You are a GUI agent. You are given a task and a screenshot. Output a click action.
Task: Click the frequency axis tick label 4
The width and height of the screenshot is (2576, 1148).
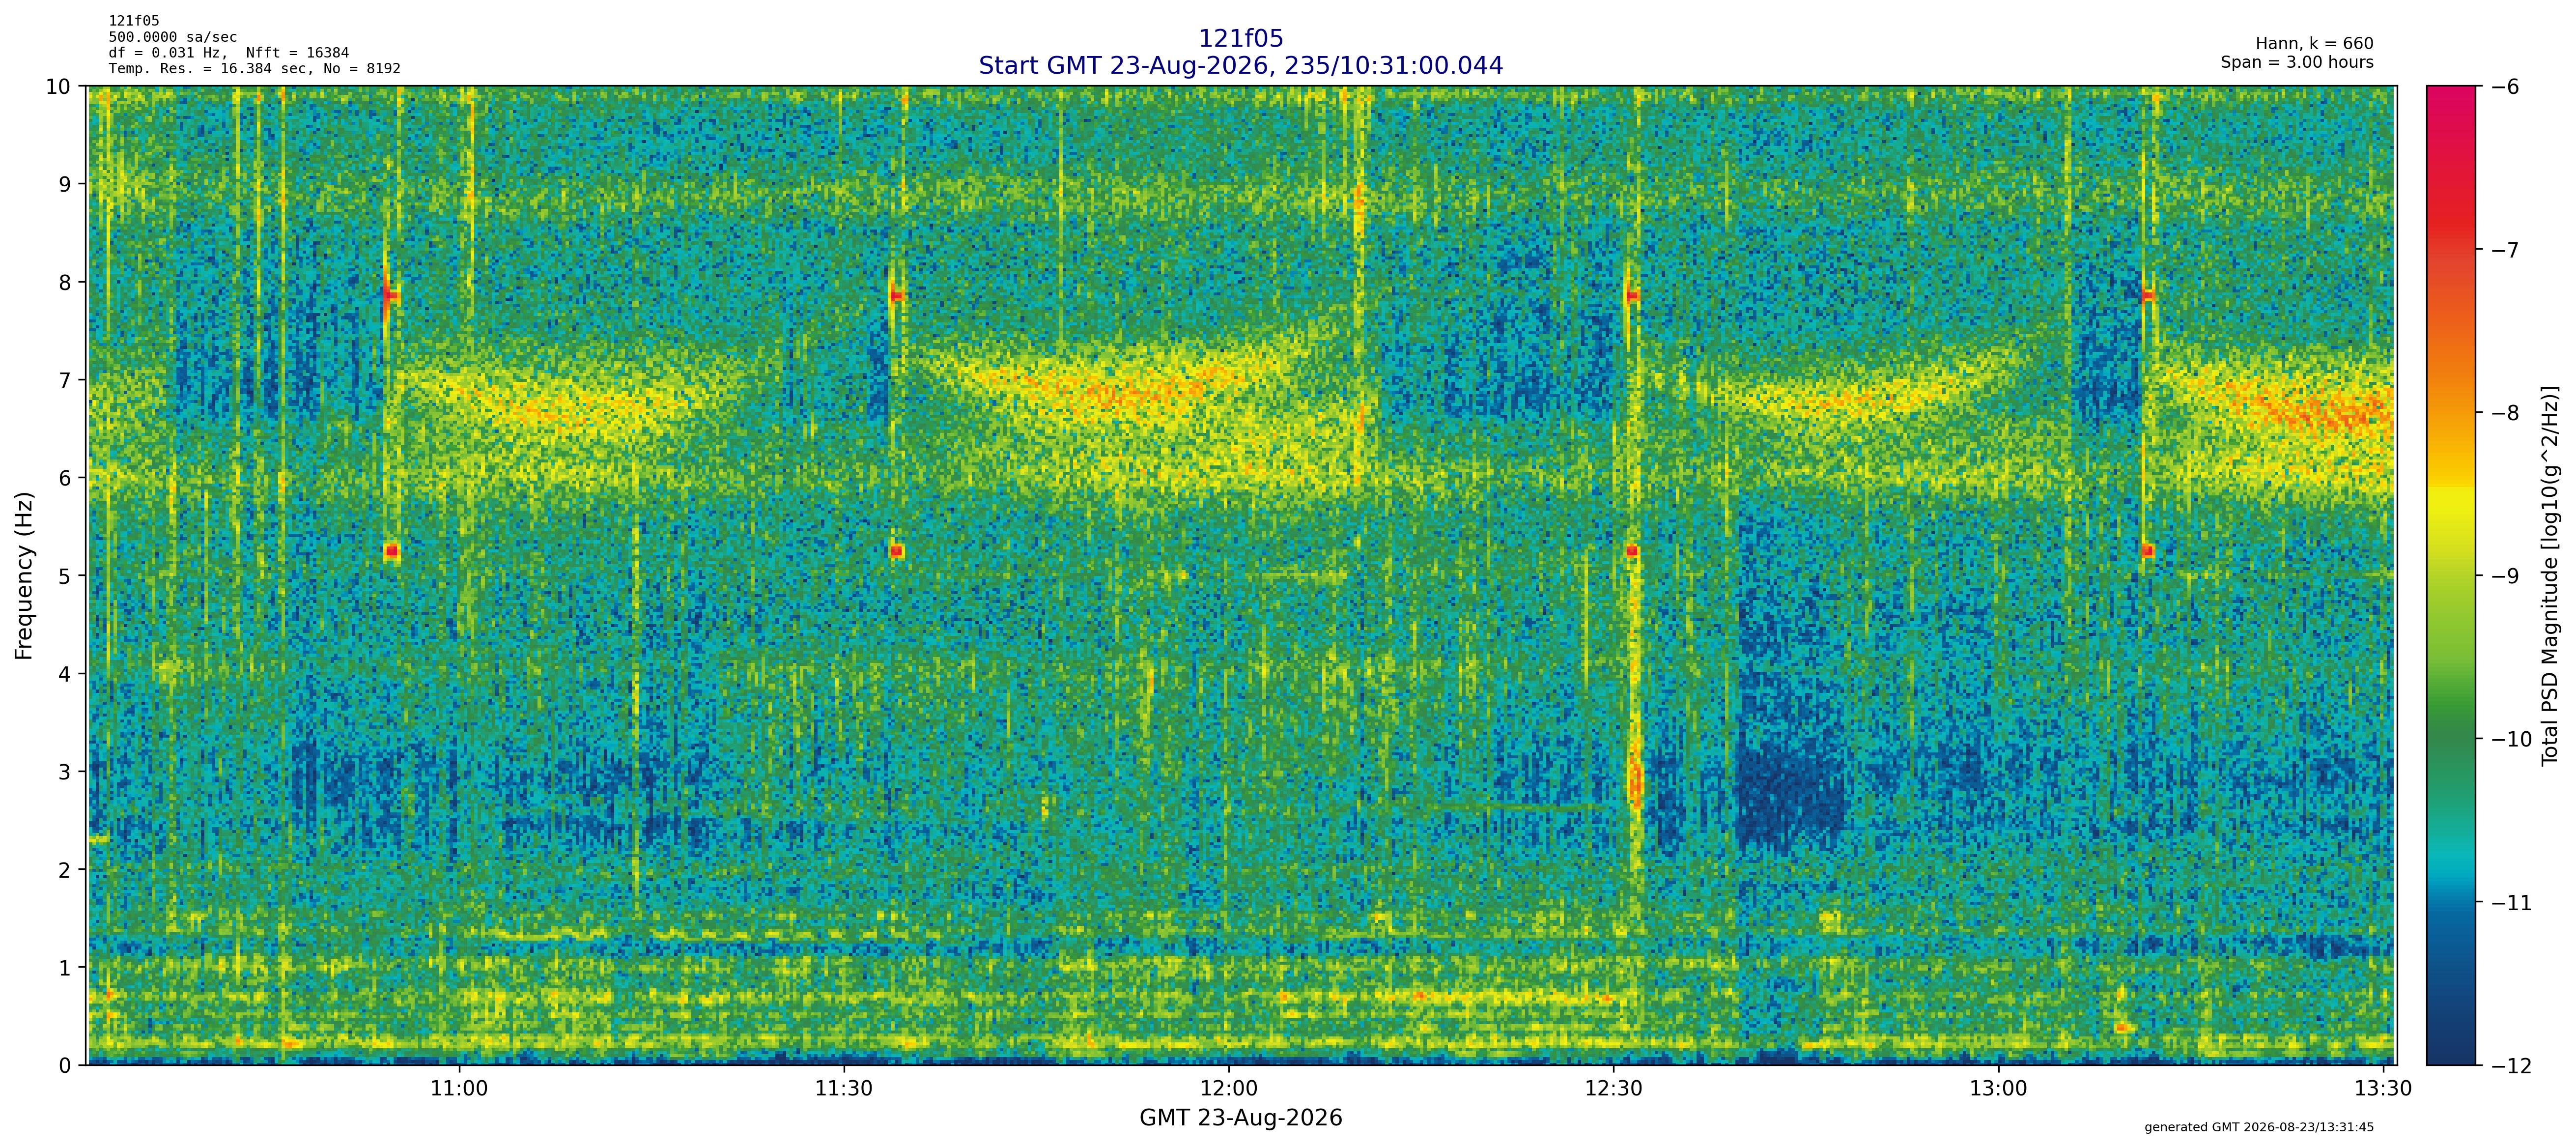point(65,674)
